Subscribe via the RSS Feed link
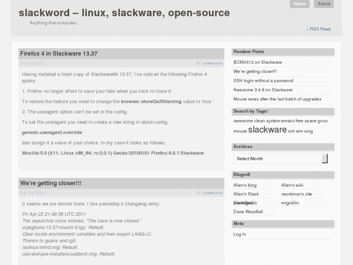The image size is (353, 265). tap(319, 29)
